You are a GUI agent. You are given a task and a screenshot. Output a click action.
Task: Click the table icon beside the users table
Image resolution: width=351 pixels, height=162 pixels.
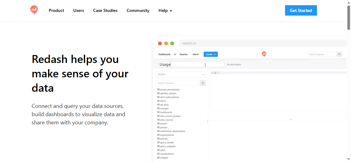[x=158, y=150]
